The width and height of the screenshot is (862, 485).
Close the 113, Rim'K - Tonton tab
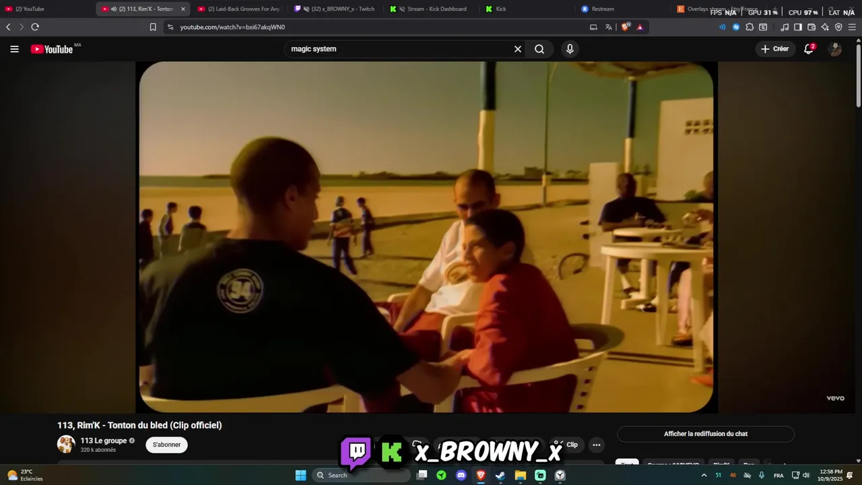(183, 9)
